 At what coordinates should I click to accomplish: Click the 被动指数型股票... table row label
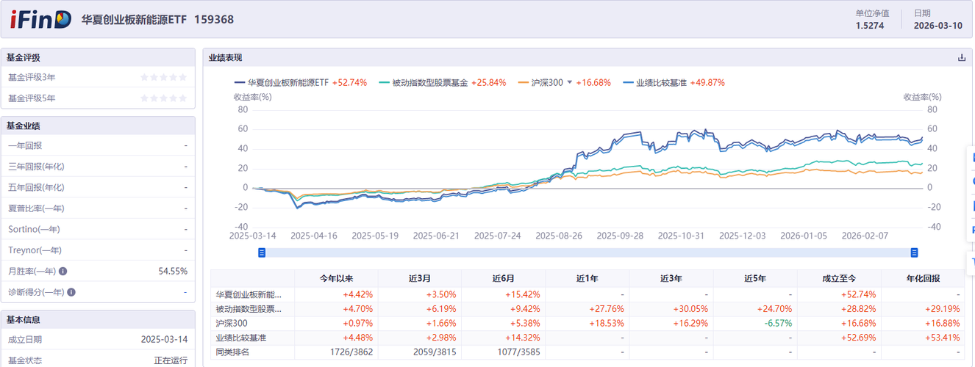249,309
